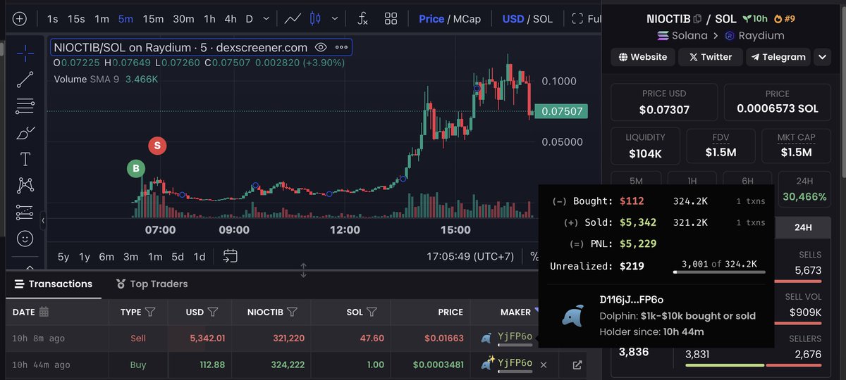Expand the timeframe dropdown chevron
The width and height of the screenshot is (846, 380).
click(x=266, y=19)
